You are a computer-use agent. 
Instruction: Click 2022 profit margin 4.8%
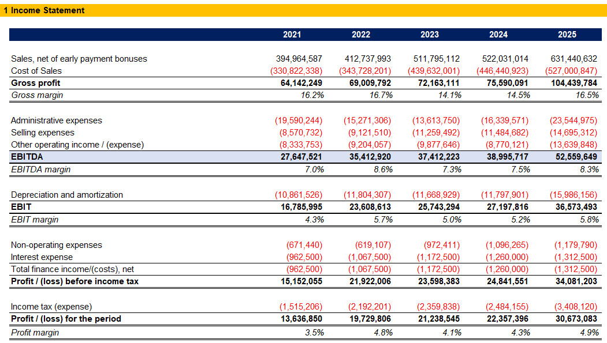pos(383,333)
